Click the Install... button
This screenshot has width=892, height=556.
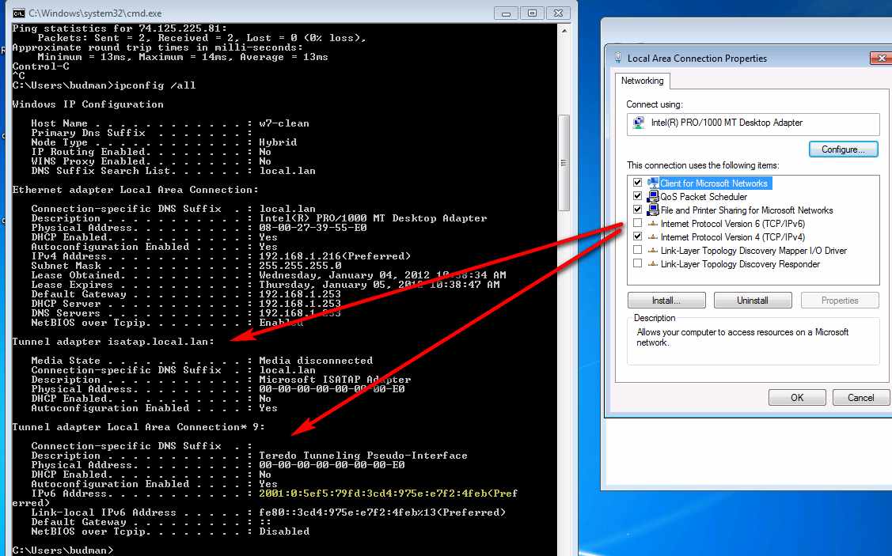pyautogui.click(x=666, y=301)
